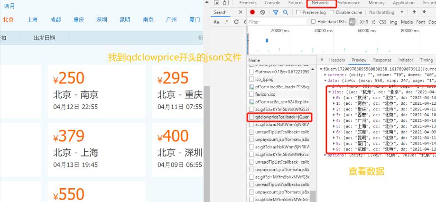Open the Memory panel tab
Image resolution: width=436 pixels, height=202 pixels.
click(x=377, y=3)
